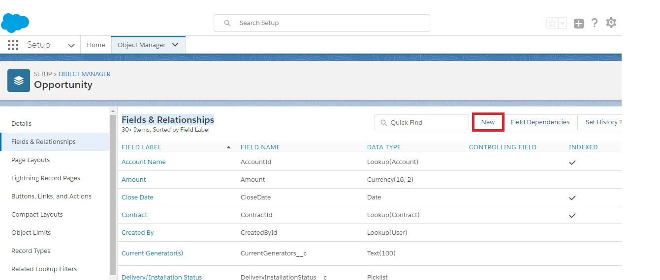Viewport: 660px width, 280px height.
Task: Click the Lookup(Contract) data type cell
Action: pos(393,215)
